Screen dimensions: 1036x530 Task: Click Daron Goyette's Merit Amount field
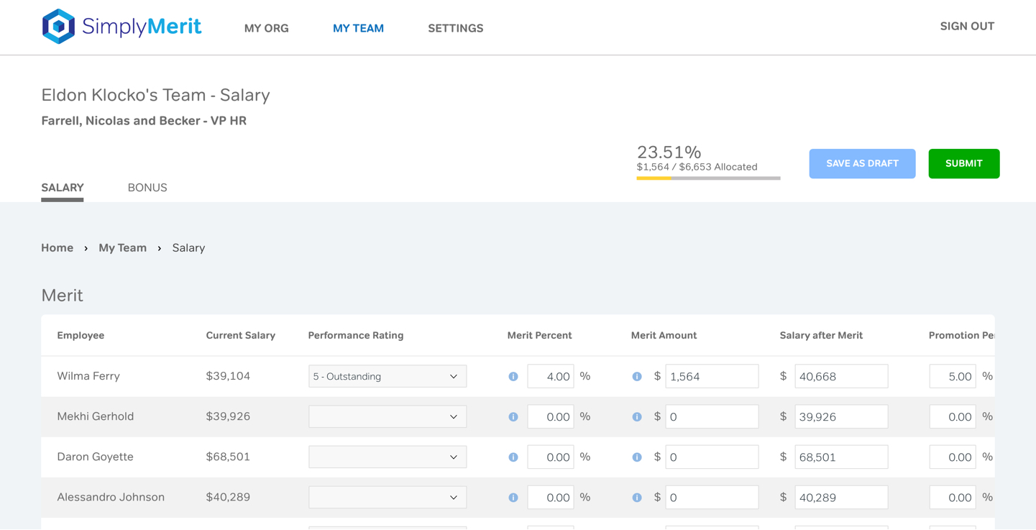pos(712,457)
